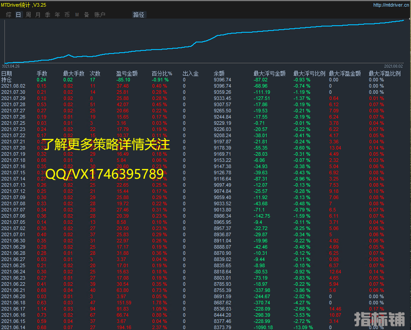Viewport: 411px width, 330px height.
Task: Click max floating loss -370.74
Action: [x=262, y=303]
